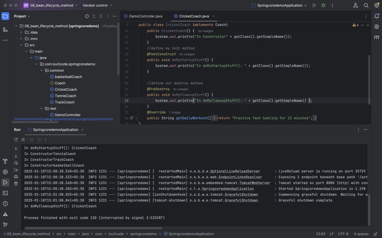Click caret position 23:83 in status bar
The height and width of the screenshot is (238, 382).
[x=321, y=234]
